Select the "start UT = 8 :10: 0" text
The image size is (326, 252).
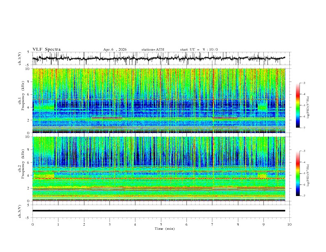coord(199,49)
